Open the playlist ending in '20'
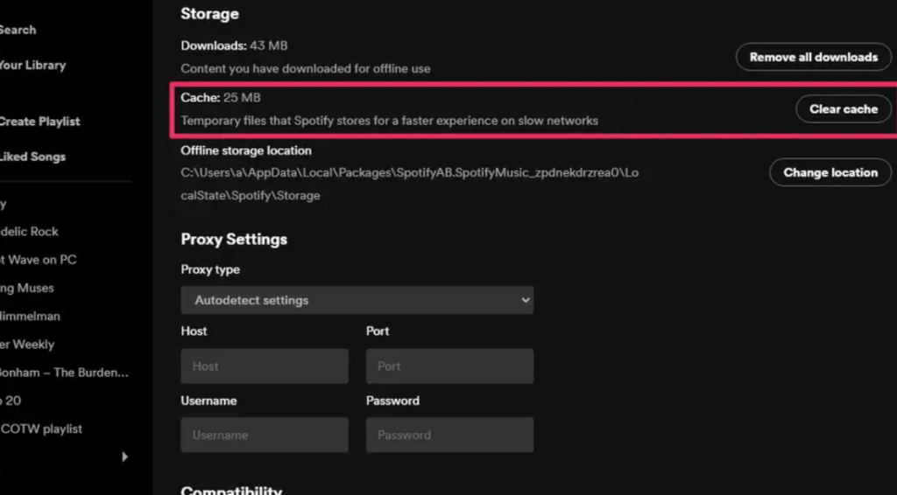The height and width of the screenshot is (495, 897). [x=11, y=401]
